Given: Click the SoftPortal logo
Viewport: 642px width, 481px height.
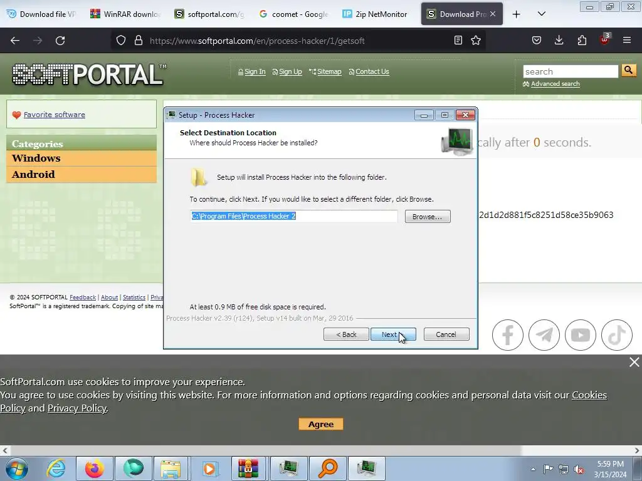Looking at the screenshot, I should coord(88,75).
